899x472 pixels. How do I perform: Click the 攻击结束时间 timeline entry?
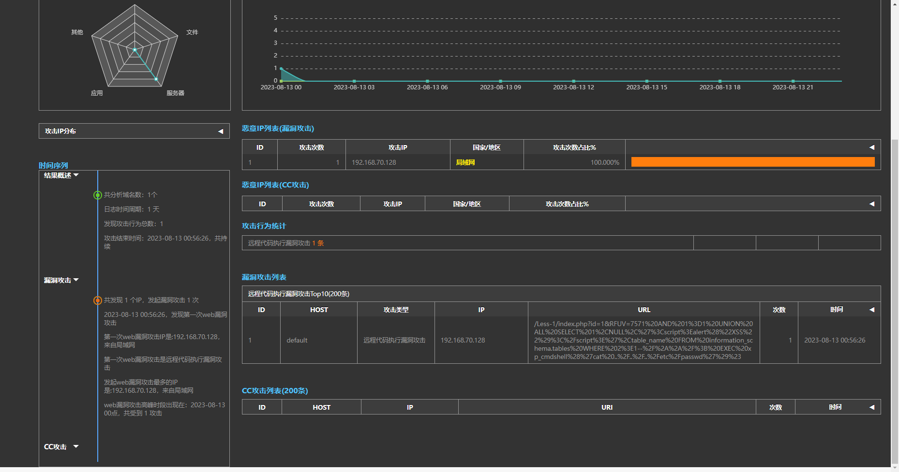165,243
